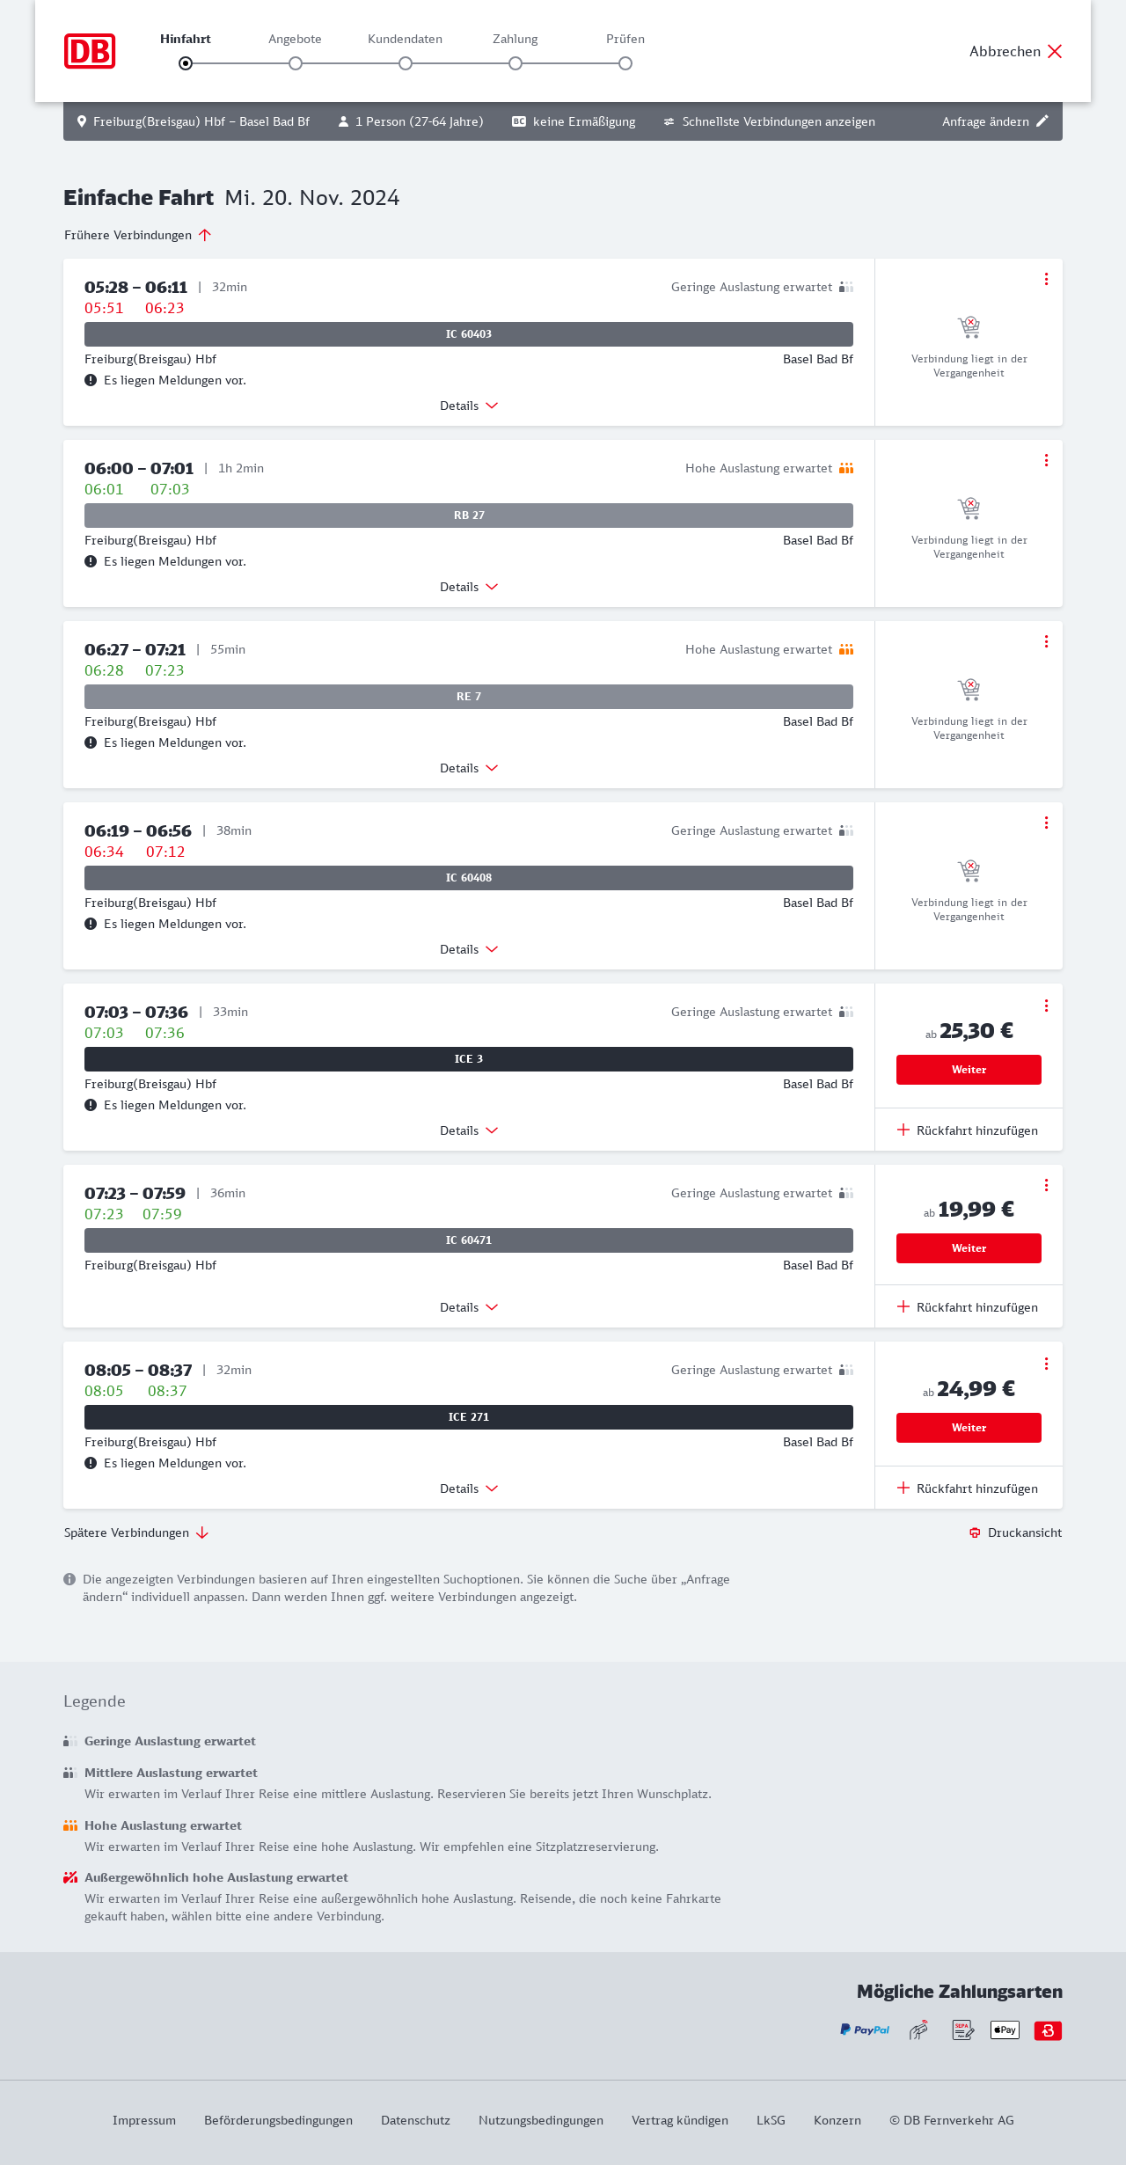Screen dimensions: 1126x2165
Task: Click Weiter for the 19,99 € fare
Action: [x=969, y=1248]
